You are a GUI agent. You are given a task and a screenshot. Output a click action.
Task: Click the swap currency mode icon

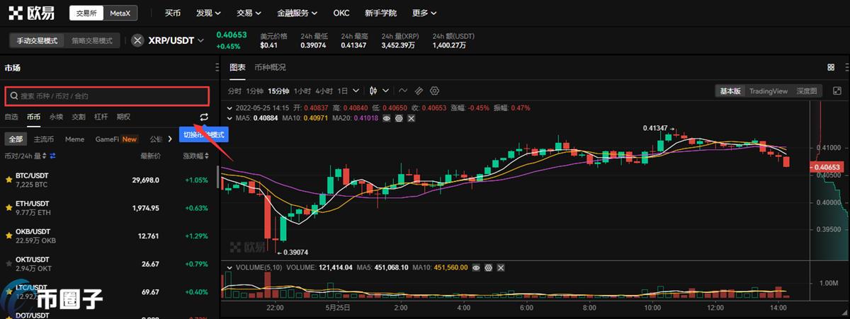204,117
